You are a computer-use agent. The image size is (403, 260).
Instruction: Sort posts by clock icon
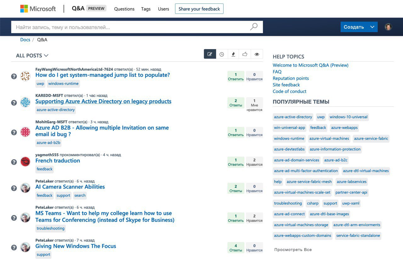pyautogui.click(x=222, y=54)
